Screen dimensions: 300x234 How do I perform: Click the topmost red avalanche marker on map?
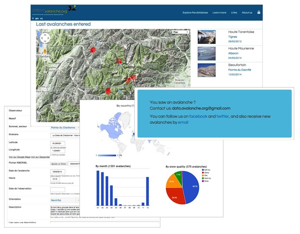click(93, 50)
